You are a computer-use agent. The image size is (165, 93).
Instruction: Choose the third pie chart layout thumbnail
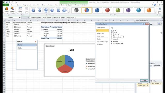[46, 10]
